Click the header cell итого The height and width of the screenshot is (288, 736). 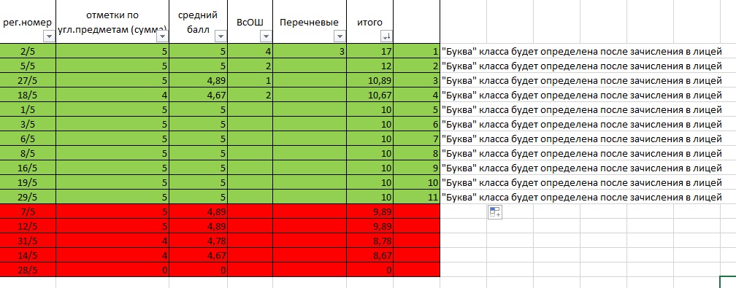point(370,22)
